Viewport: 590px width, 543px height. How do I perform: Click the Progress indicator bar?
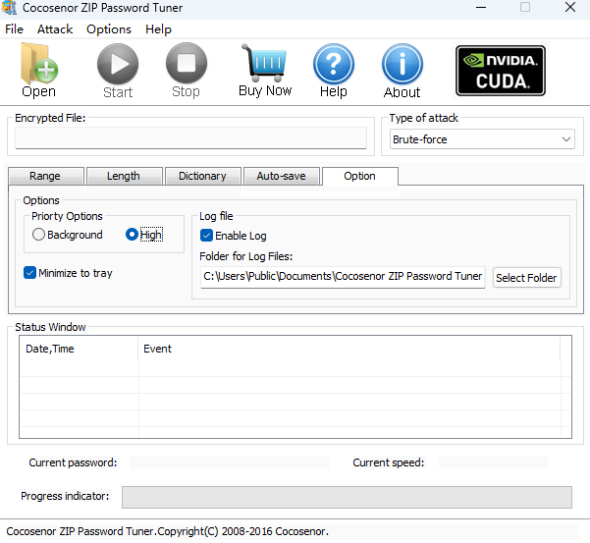click(347, 497)
